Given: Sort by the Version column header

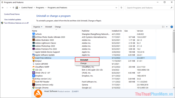Looking at the screenshot, I should [x=146, y=31].
